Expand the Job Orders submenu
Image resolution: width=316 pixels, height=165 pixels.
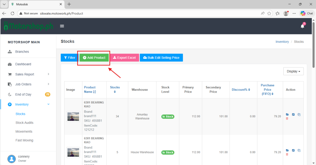(x=48, y=84)
